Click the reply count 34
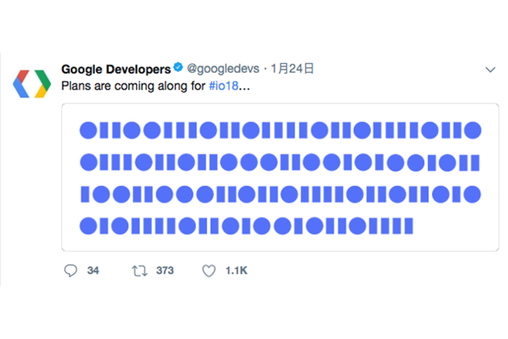Viewport: 508px width, 339px height. tap(93, 271)
